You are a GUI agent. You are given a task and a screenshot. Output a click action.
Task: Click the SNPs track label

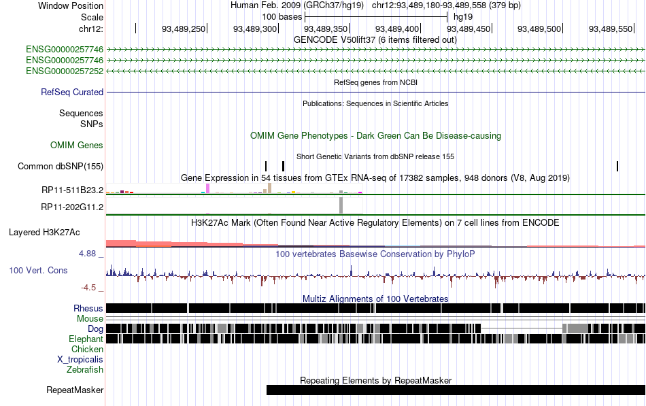point(92,124)
